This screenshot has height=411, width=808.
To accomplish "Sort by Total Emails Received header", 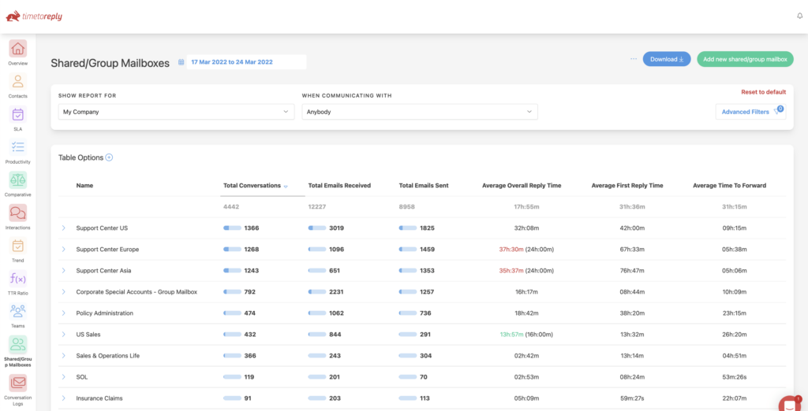I will (339, 186).
